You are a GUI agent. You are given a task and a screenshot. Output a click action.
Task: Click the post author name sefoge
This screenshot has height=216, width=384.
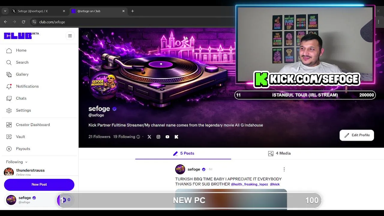(x=194, y=169)
